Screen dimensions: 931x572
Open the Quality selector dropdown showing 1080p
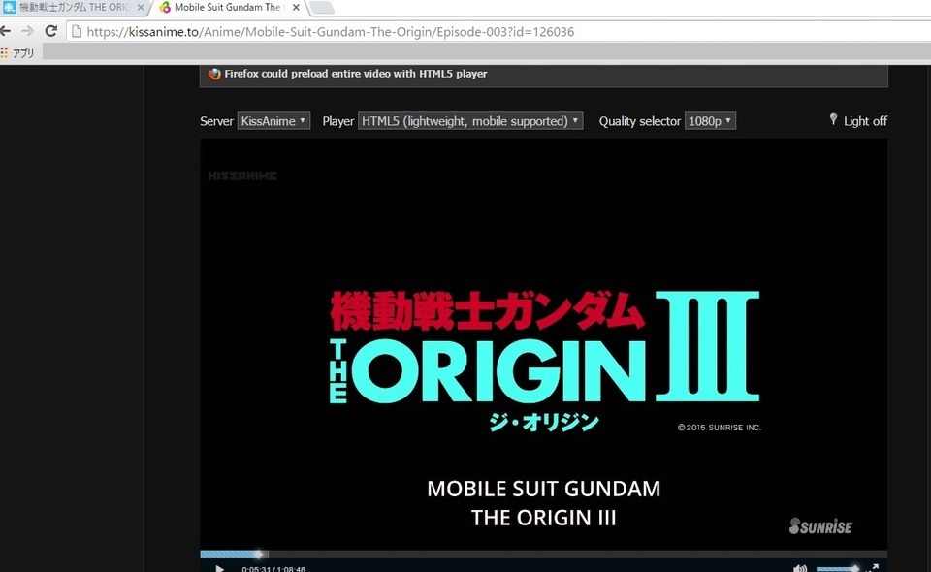(710, 121)
